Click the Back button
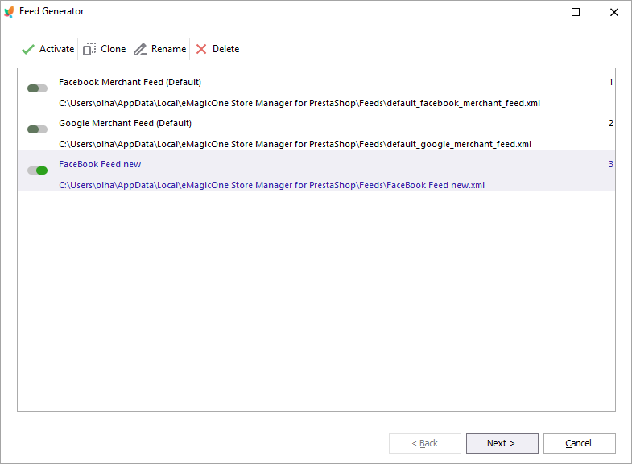632x464 pixels. pyautogui.click(x=424, y=443)
